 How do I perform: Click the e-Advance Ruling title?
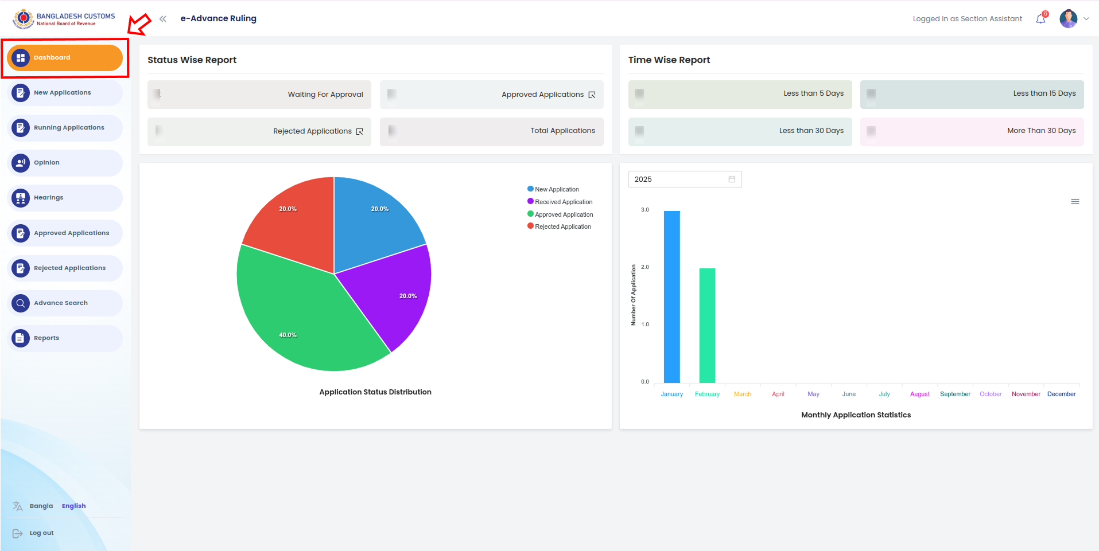pos(219,19)
